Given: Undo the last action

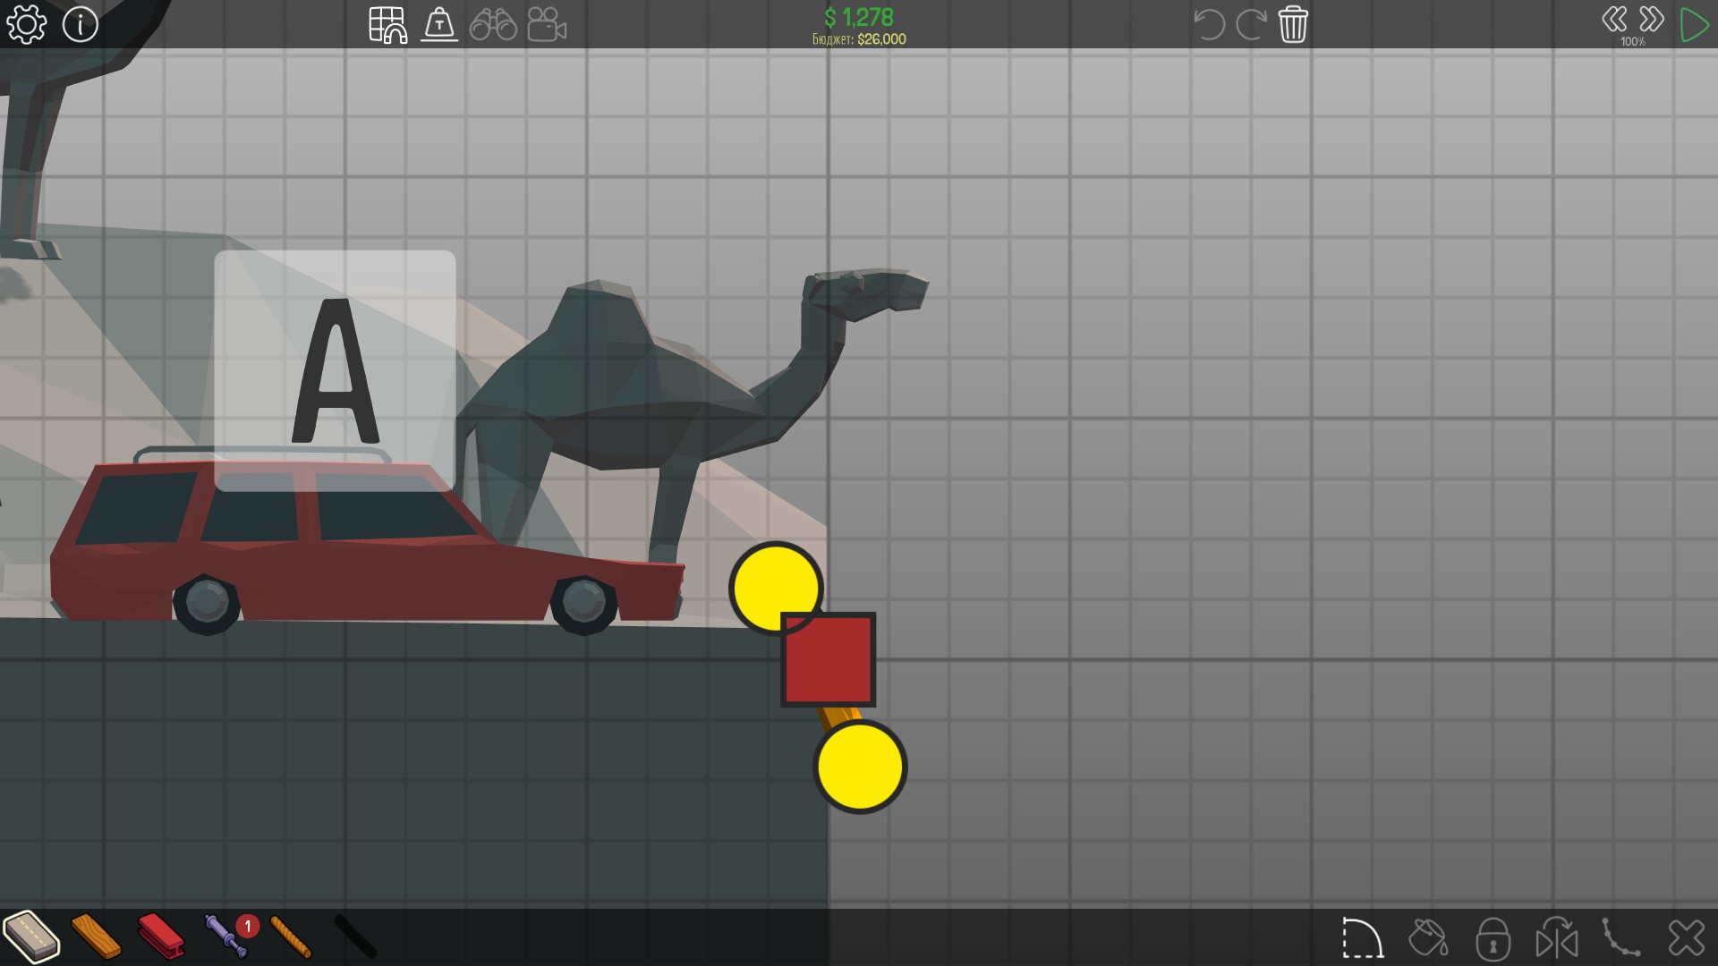Looking at the screenshot, I should pos(1209,24).
